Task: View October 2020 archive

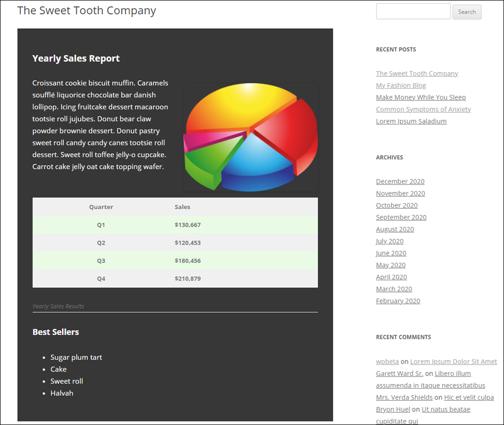Action: [x=397, y=205]
